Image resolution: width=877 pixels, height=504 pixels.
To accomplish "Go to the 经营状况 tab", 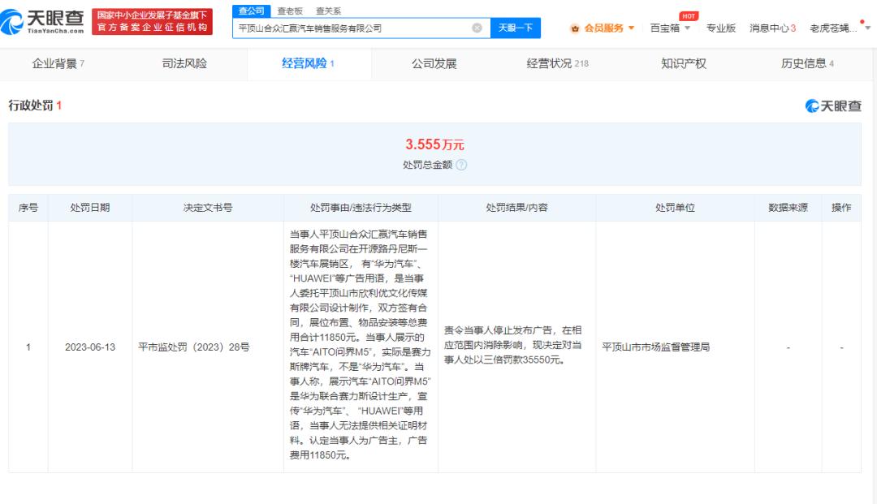I will click(x=557, y=63).
